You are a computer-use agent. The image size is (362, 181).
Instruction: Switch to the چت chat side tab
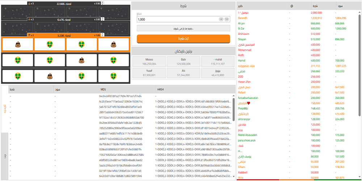click(x=4, y=156)
